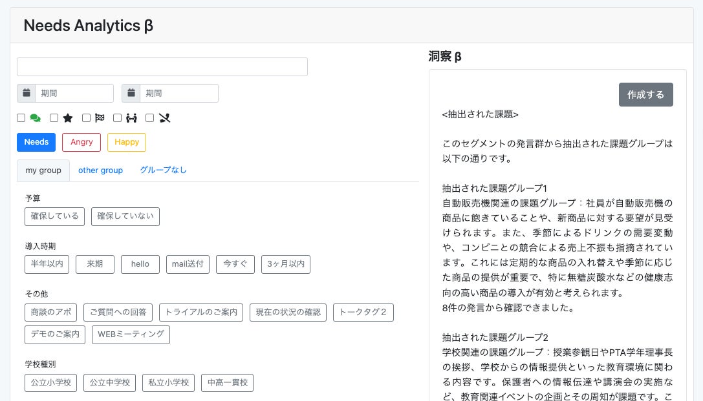Viewport: 703px width, 401px height.
Task: Select the my group tab
Action: (43, 170)
